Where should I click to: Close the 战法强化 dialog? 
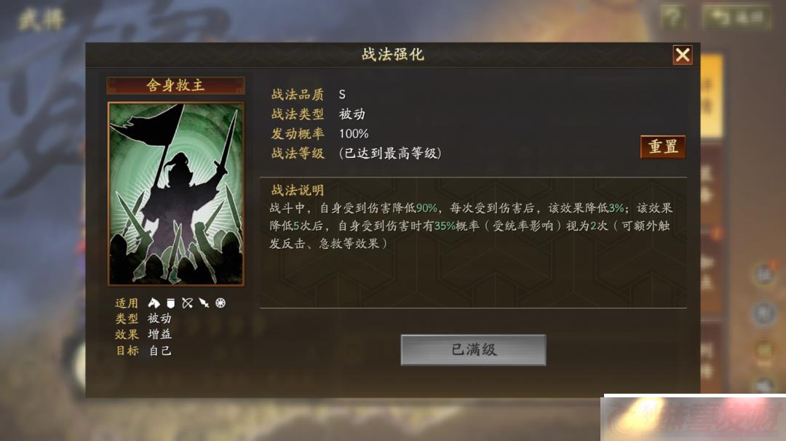coord(682,55)
